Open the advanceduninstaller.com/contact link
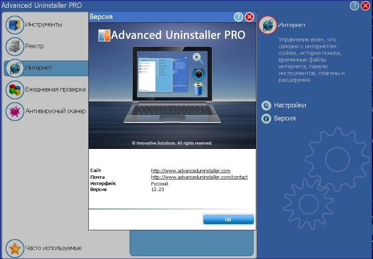Viewport: 373px width, 259px height. click(199, 177)
